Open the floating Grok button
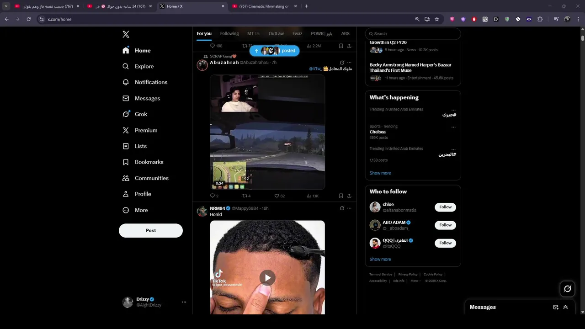The width and height of the screenshot is (585, 329). point(568,289)
